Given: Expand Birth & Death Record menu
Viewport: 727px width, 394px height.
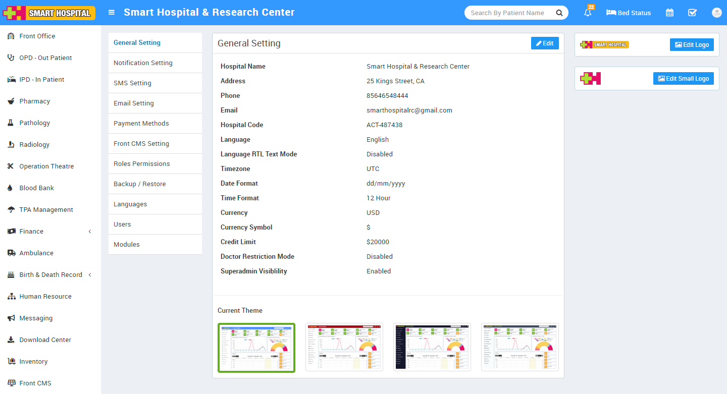Looking at the screenshot, I should pyautogui.click(x=50, y=275).
